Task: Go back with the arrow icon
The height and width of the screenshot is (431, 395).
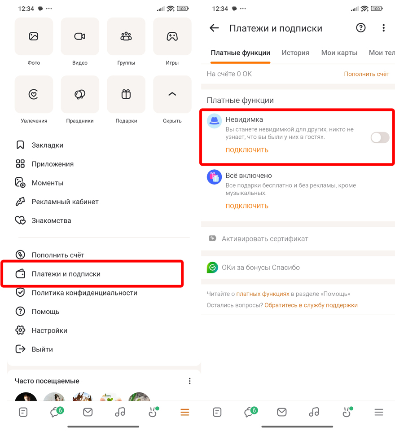Action: coord(214,28)
